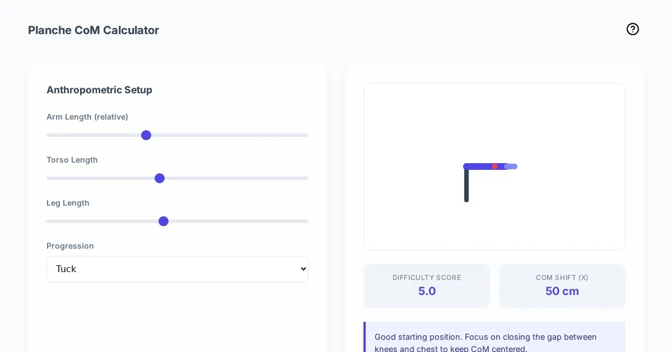The width and height of the screenshot is (672, 352).
Task: Click the Leg Length slider handle
Action: click(x=164, y=221)
